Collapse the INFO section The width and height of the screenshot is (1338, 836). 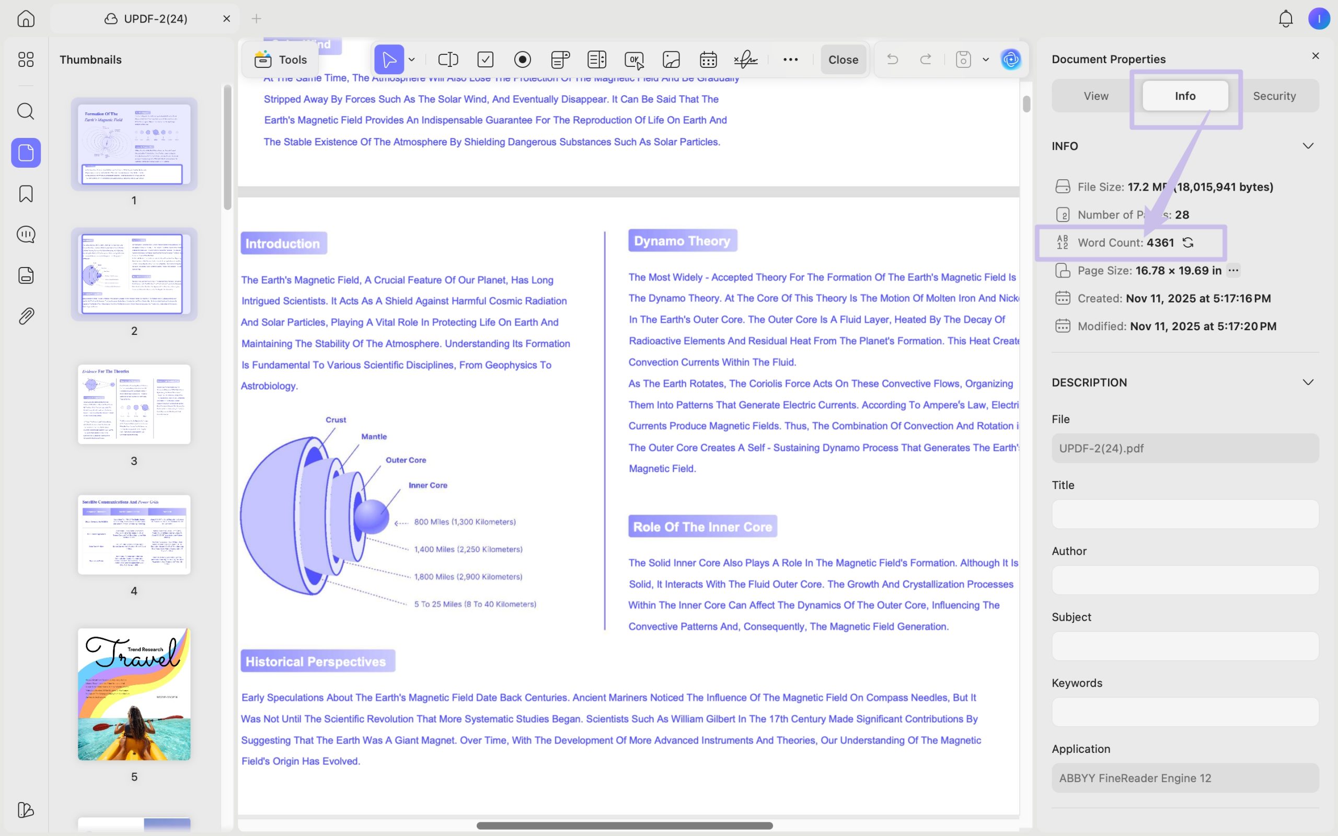pyautogui.click(x=1308, y=146)
